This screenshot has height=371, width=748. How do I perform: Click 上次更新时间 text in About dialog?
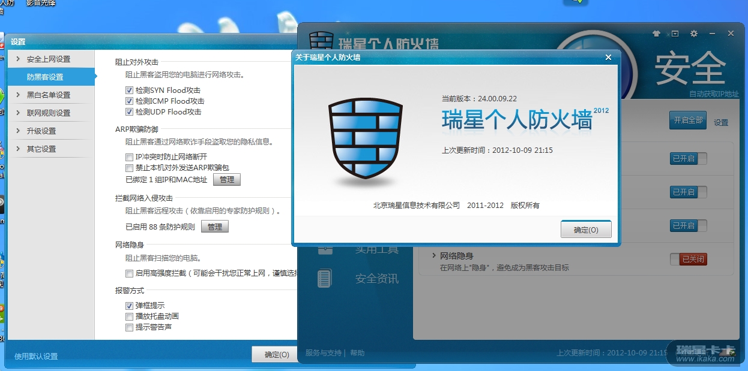[497, 150]
